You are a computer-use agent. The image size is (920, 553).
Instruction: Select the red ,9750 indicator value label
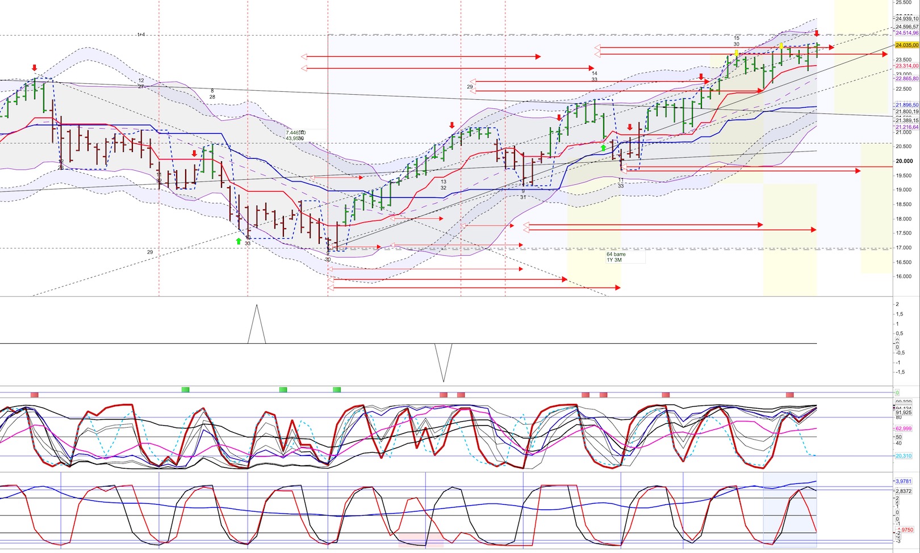coord(906,530)
